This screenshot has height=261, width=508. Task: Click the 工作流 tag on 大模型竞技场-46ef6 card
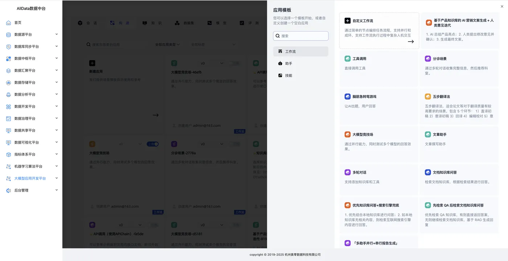[x=240, y=131]
